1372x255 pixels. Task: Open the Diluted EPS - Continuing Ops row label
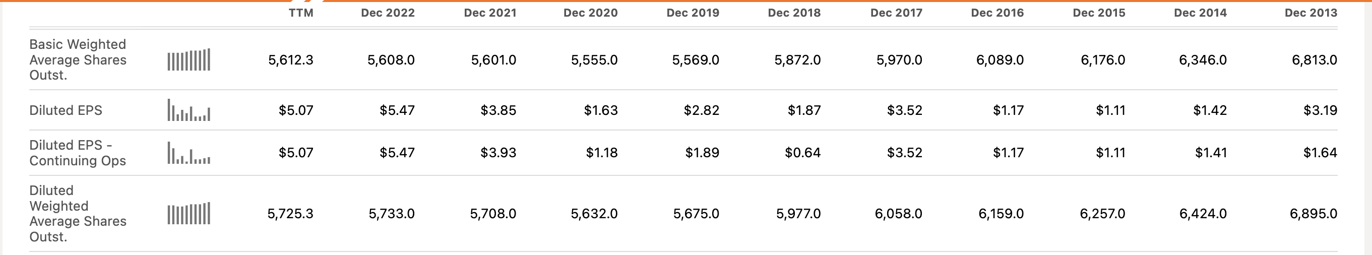[78, 153]
